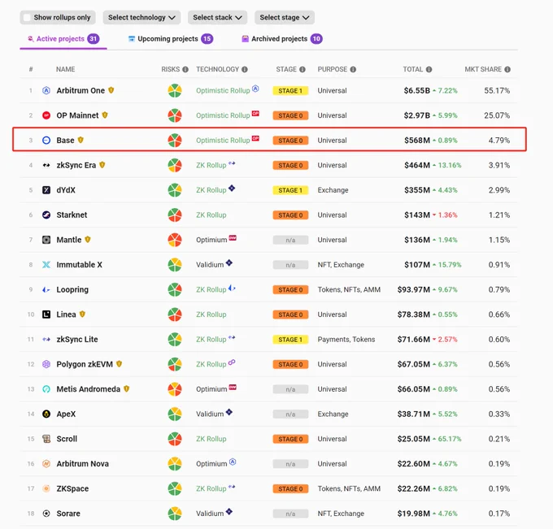
Task: Click the Tokens, NFTs, AMM purpose for Loopring
Action: [x=349, y=290]
